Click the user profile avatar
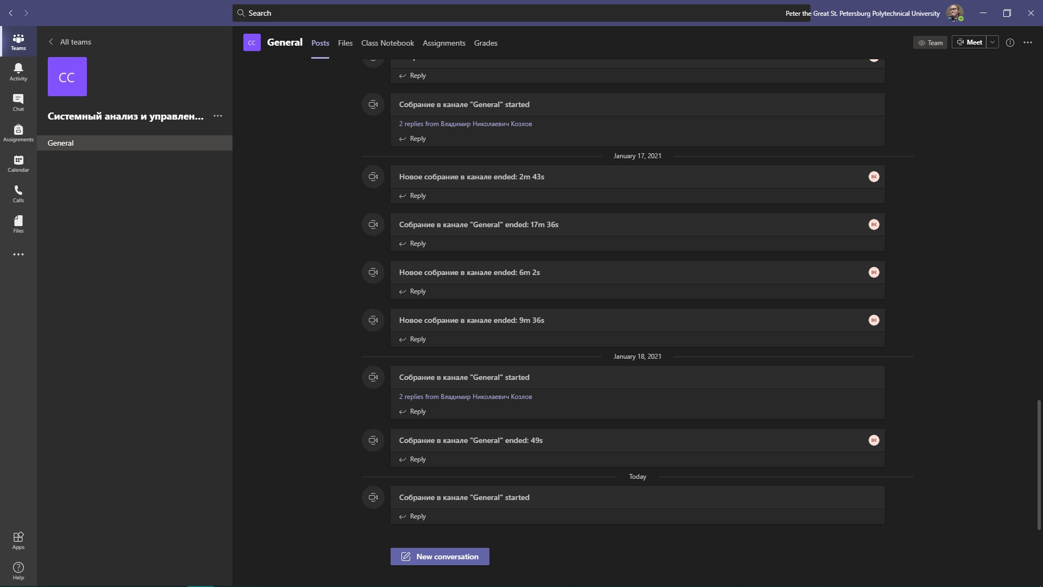Screen dimensions: 1043x587 955,13
